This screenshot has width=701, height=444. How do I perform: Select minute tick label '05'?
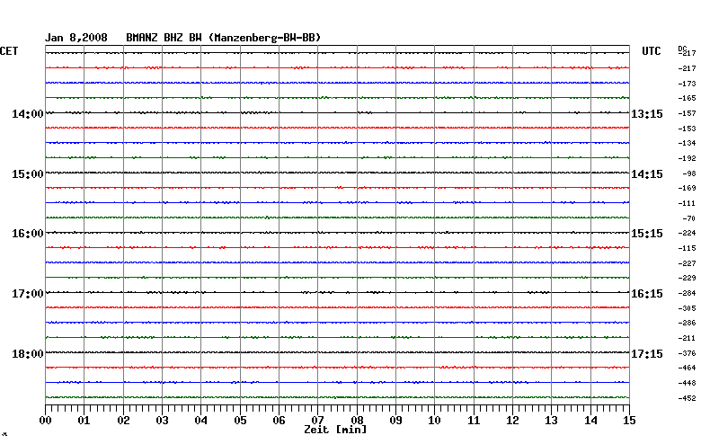[240, 421]
